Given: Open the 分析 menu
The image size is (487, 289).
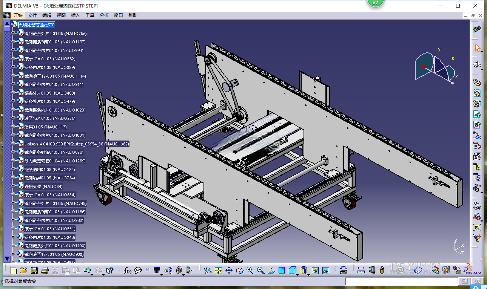Looking at the screenshot, I should tap(104, 15).
